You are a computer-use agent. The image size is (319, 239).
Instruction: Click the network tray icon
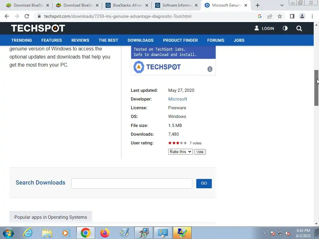click(x=280, y=233)
